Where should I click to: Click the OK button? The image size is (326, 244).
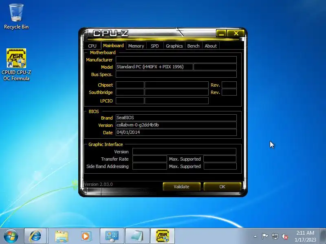[x=222, y=187]
